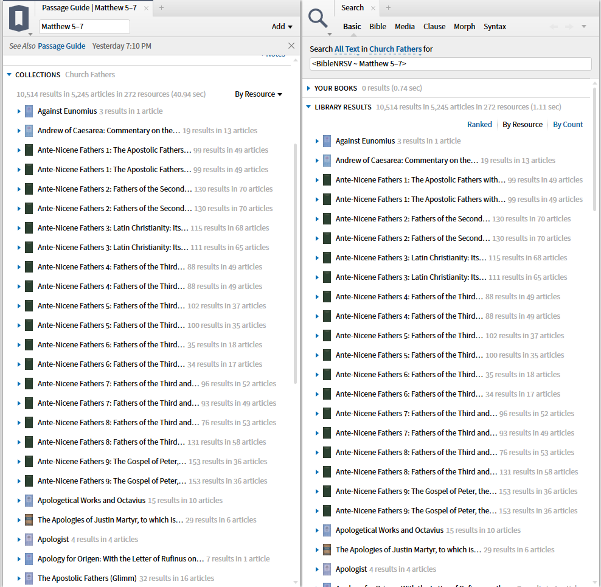Open a new tab in Search panel
This screenshot has width=601, height=587.
(388, 8)
